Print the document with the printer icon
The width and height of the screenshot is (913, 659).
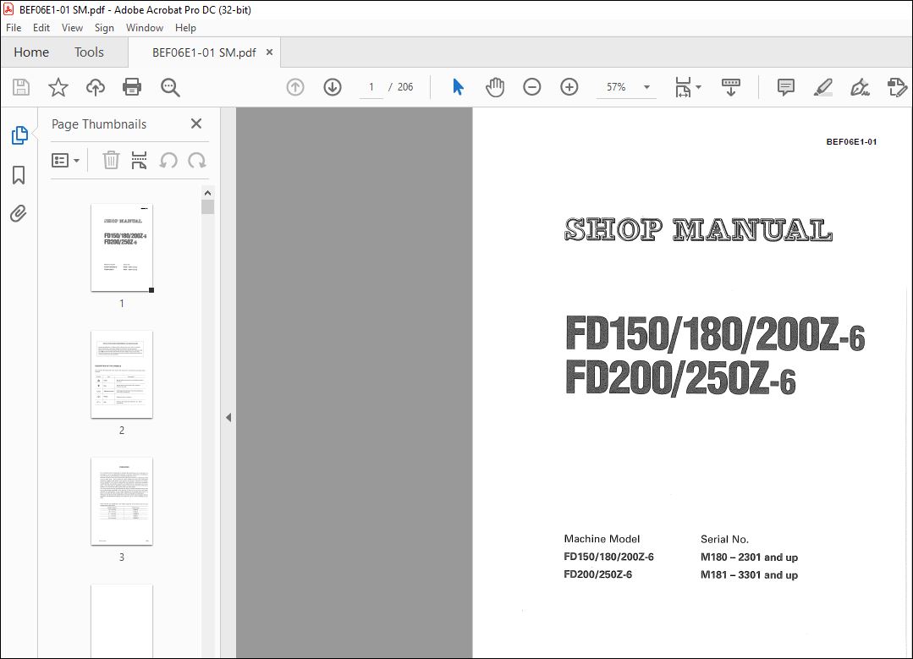click(132, 87)
